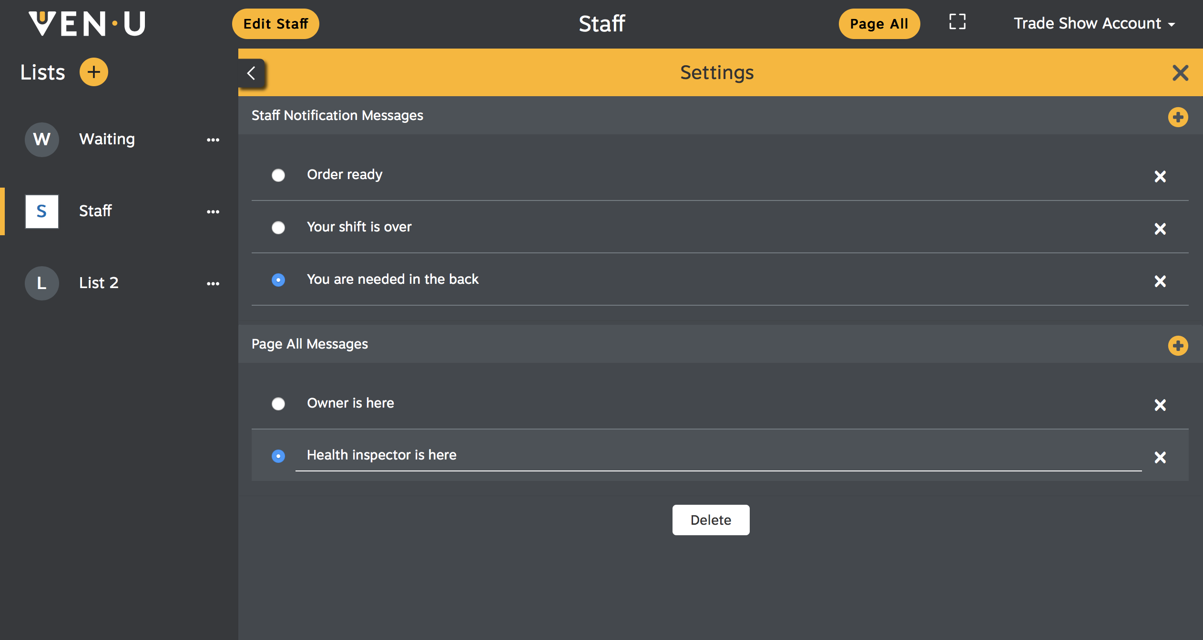1203x640 pixels.
Task: Click the Staff Notification Messages header
Action: click(x=337, y=116)
